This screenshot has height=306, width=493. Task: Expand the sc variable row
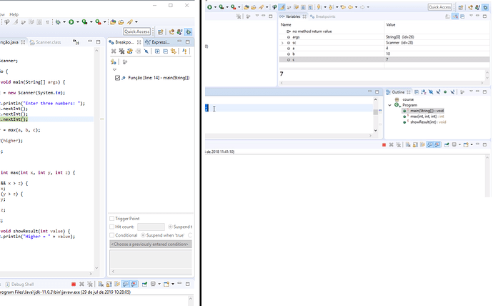(282, 43)
